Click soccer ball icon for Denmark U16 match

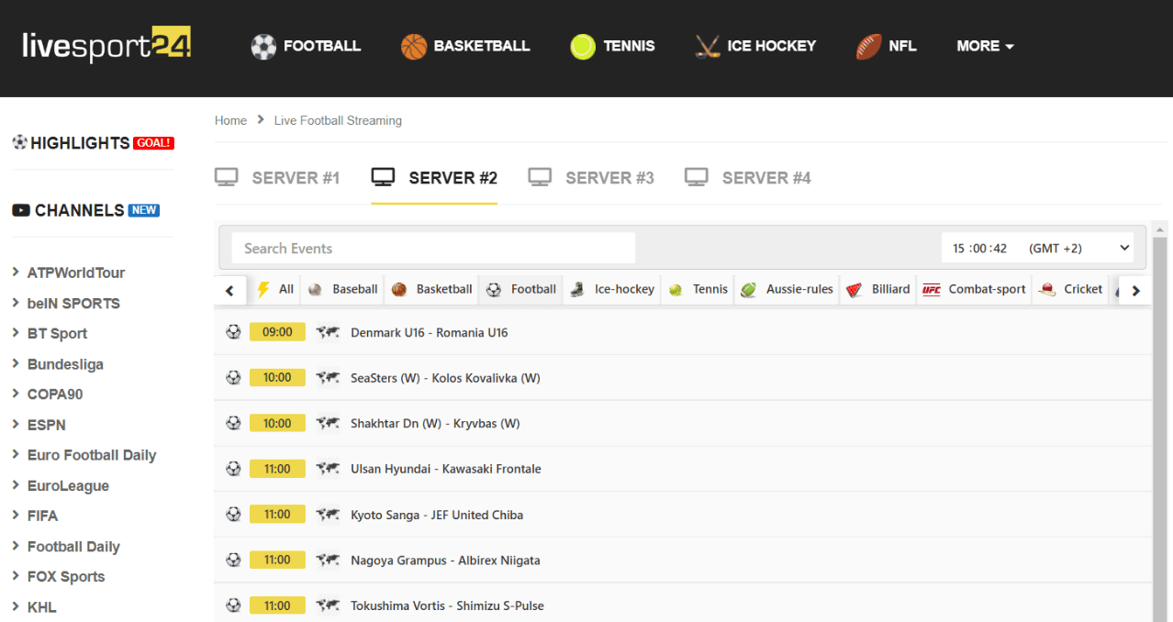(233, 332)
